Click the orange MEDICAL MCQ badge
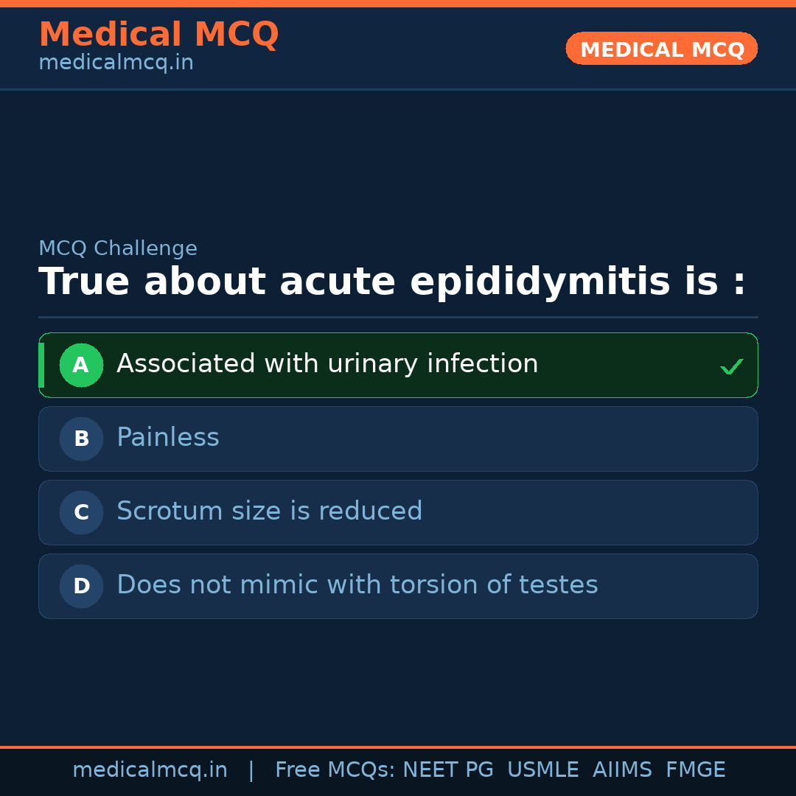 661,49
